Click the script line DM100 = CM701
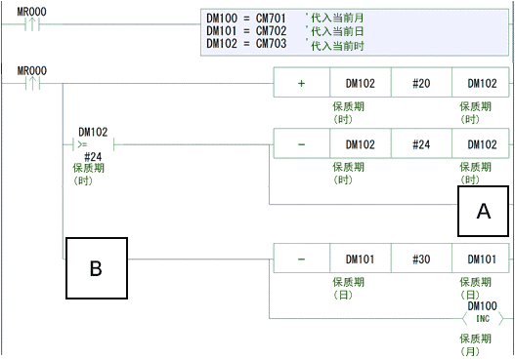This screenshot has width=515, height=359. [x=246, y=18]
